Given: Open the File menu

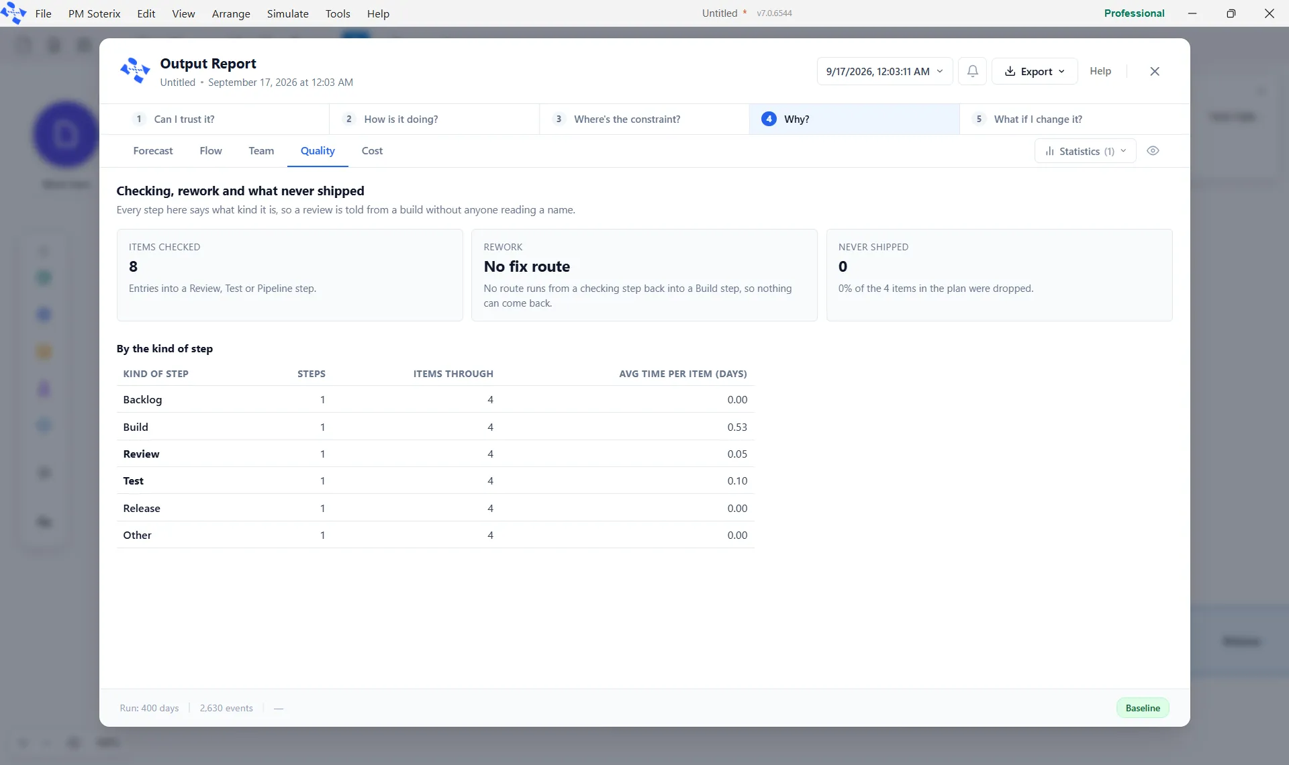Looking at the screenshot, I should coord(43,13).
